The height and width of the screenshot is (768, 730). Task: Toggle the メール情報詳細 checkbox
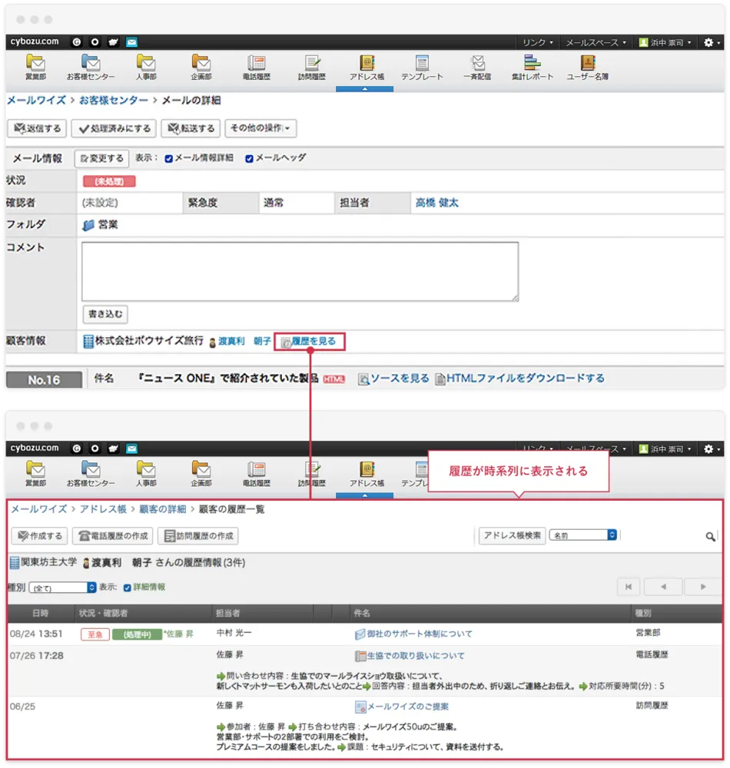coord(169,159)
